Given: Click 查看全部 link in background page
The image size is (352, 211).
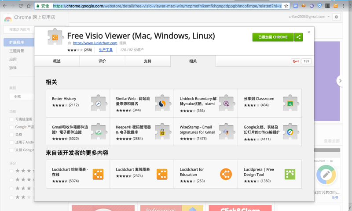Looking at the screenshot, I should coord(332,141).
